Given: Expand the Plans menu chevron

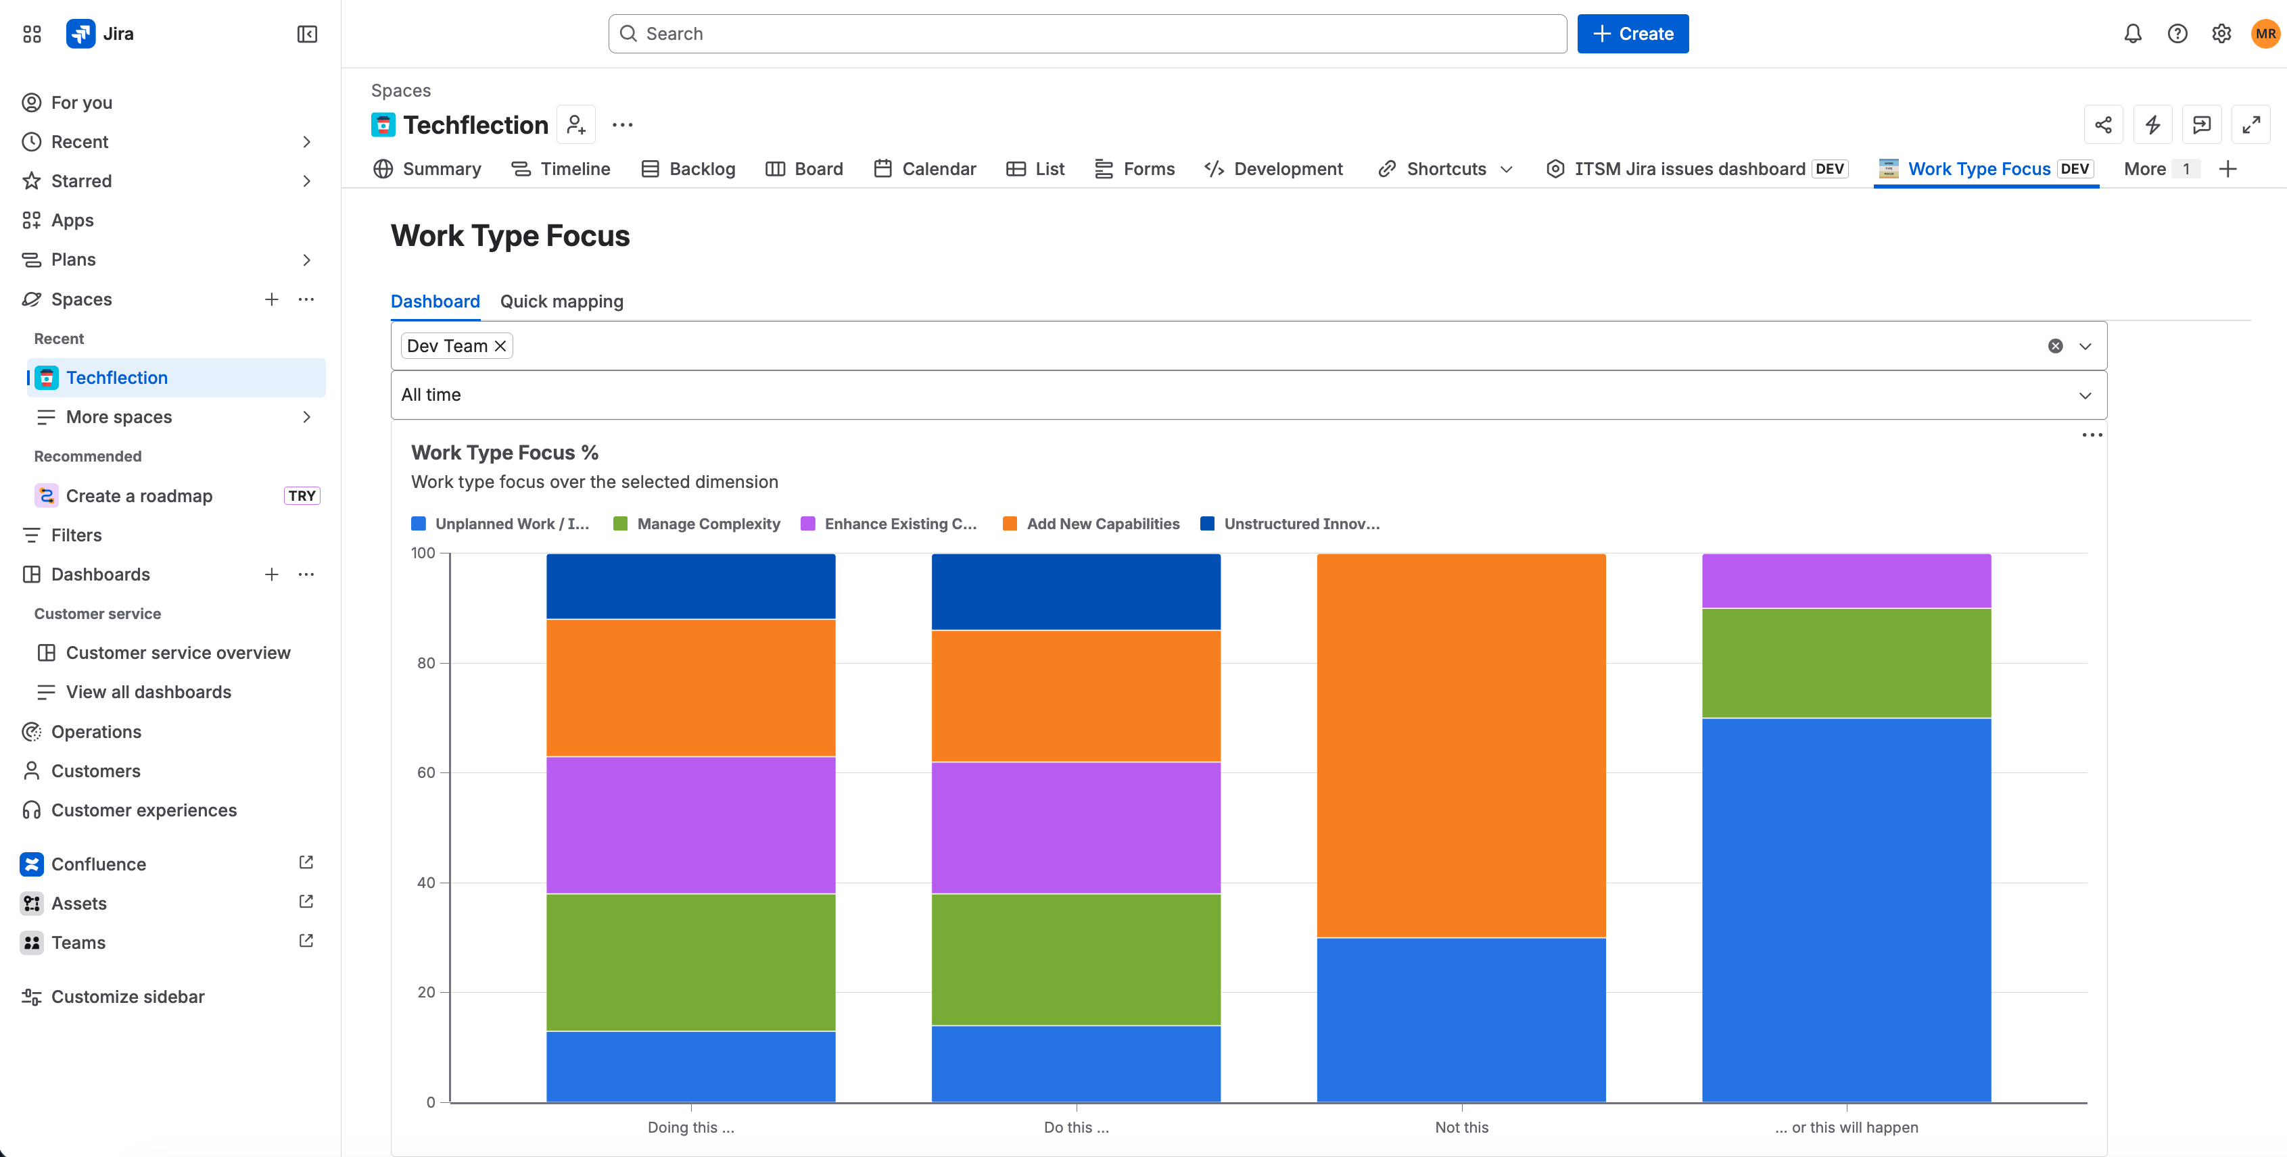Looking at the screenshot, I should click(x=306, y=260).
